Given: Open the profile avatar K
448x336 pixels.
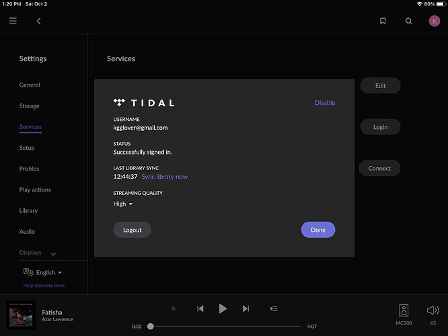Looking at the screenshot, I should pyautogui.click(x=435, y=21).
